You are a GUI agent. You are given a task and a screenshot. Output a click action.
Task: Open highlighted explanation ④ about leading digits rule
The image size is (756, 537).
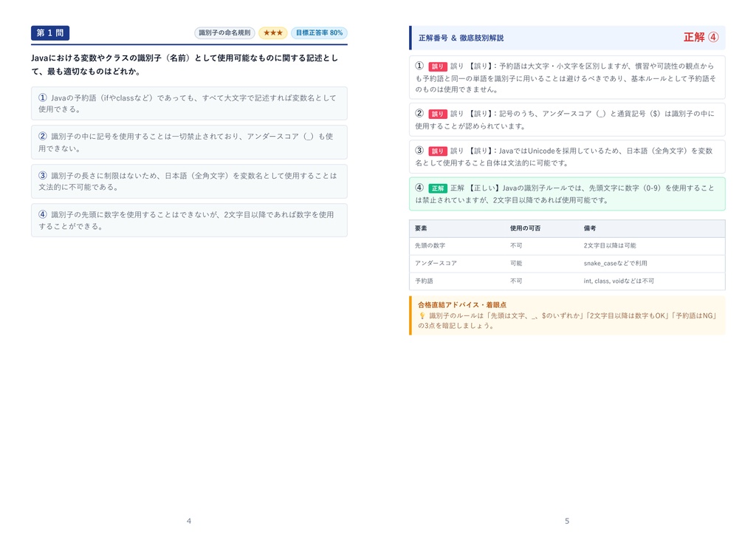(x=567, y=194)
